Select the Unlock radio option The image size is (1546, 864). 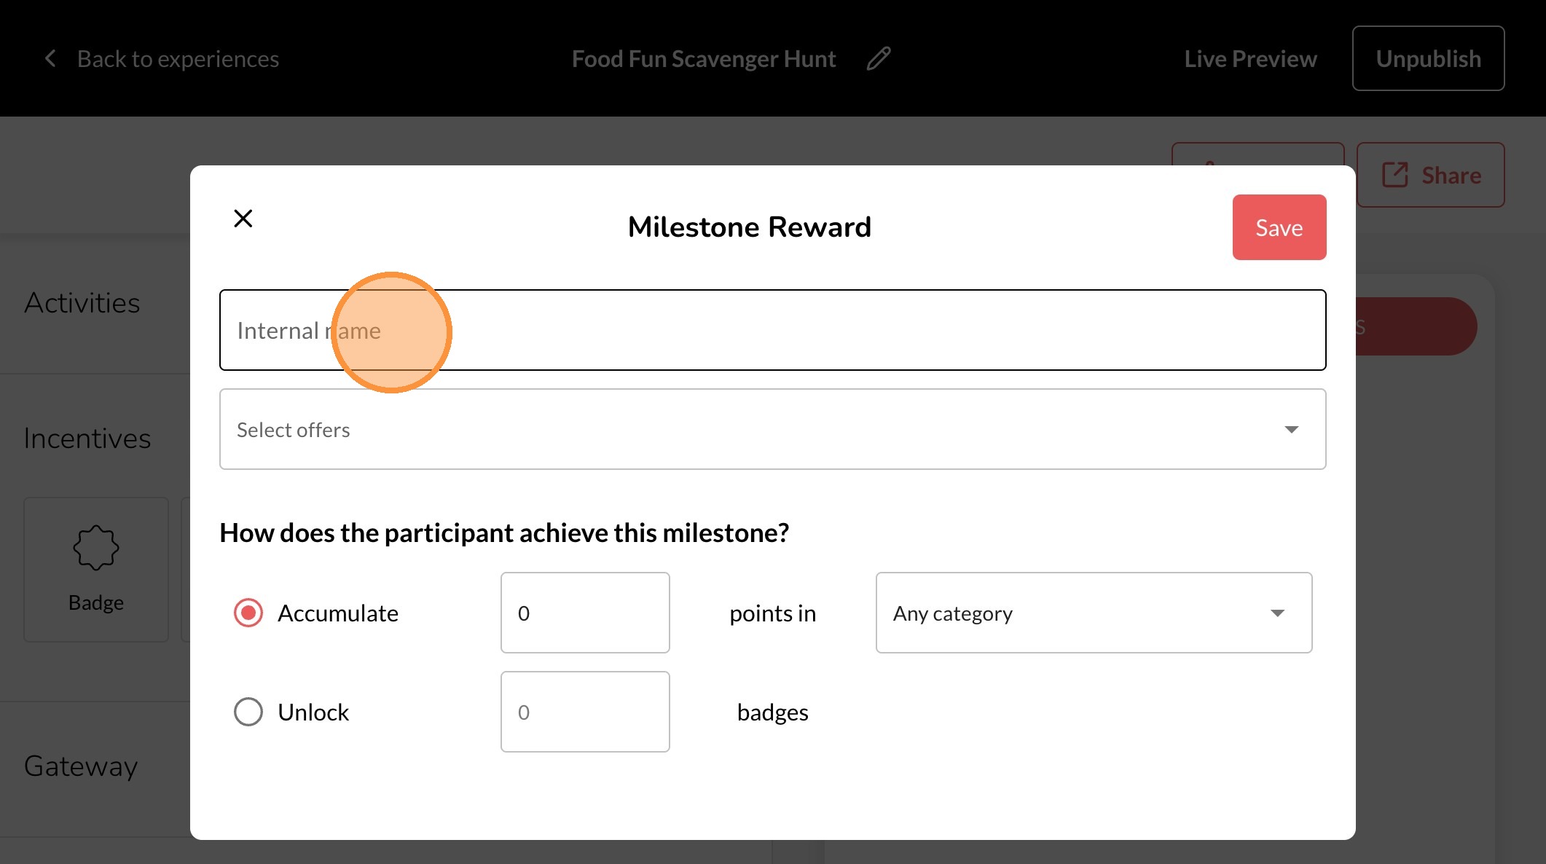pos(248,712)
